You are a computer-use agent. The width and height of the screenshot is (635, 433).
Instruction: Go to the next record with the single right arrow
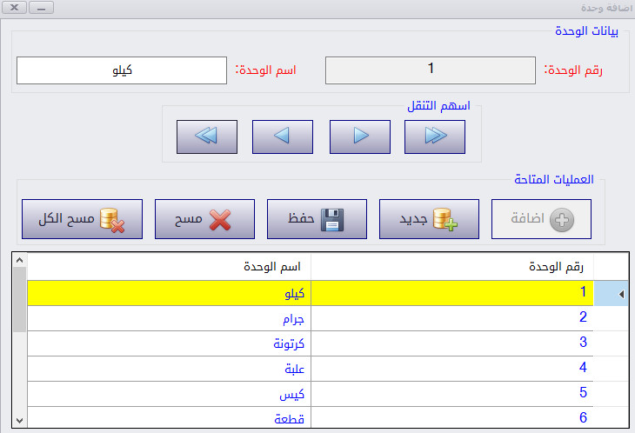(x=360, y=137)
